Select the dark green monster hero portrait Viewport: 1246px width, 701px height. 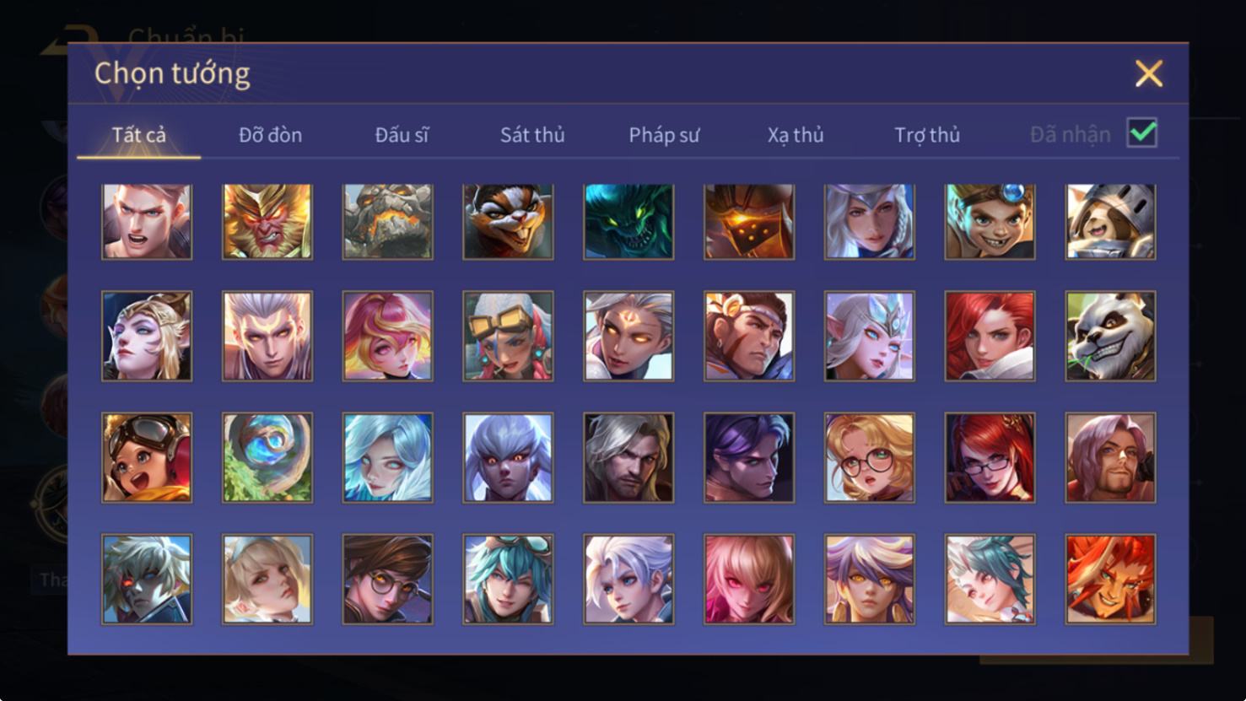coord(628,221)
